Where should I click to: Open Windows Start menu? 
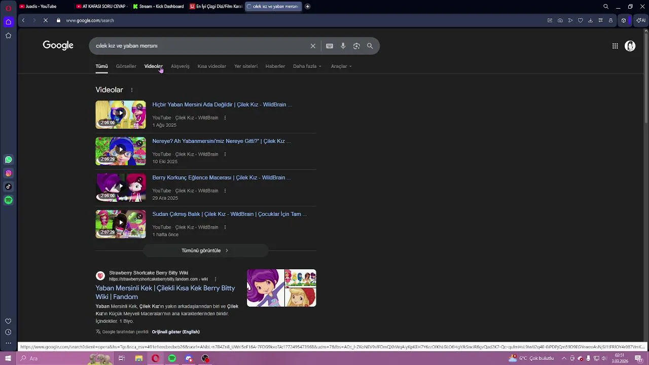[8, 358]
